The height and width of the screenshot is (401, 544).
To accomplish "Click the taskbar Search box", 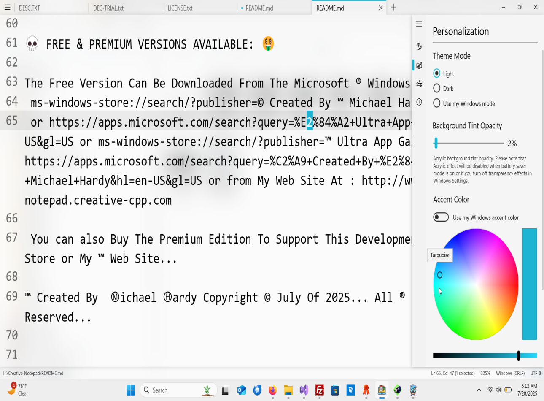I will tap(178, 390).
